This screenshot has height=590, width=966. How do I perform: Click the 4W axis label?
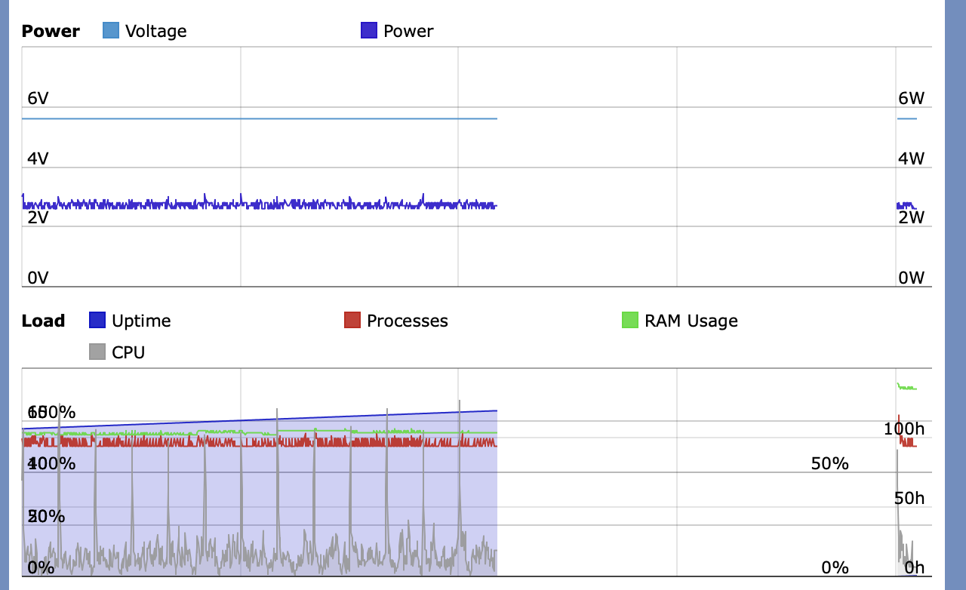[911, 158]
